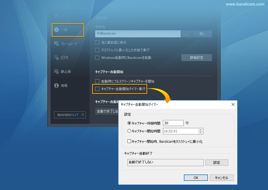The width and height of the screenshot is (268, 190).
Task: Select キャプチャー待機時間 radio button
Action: [x=129, y=123]
